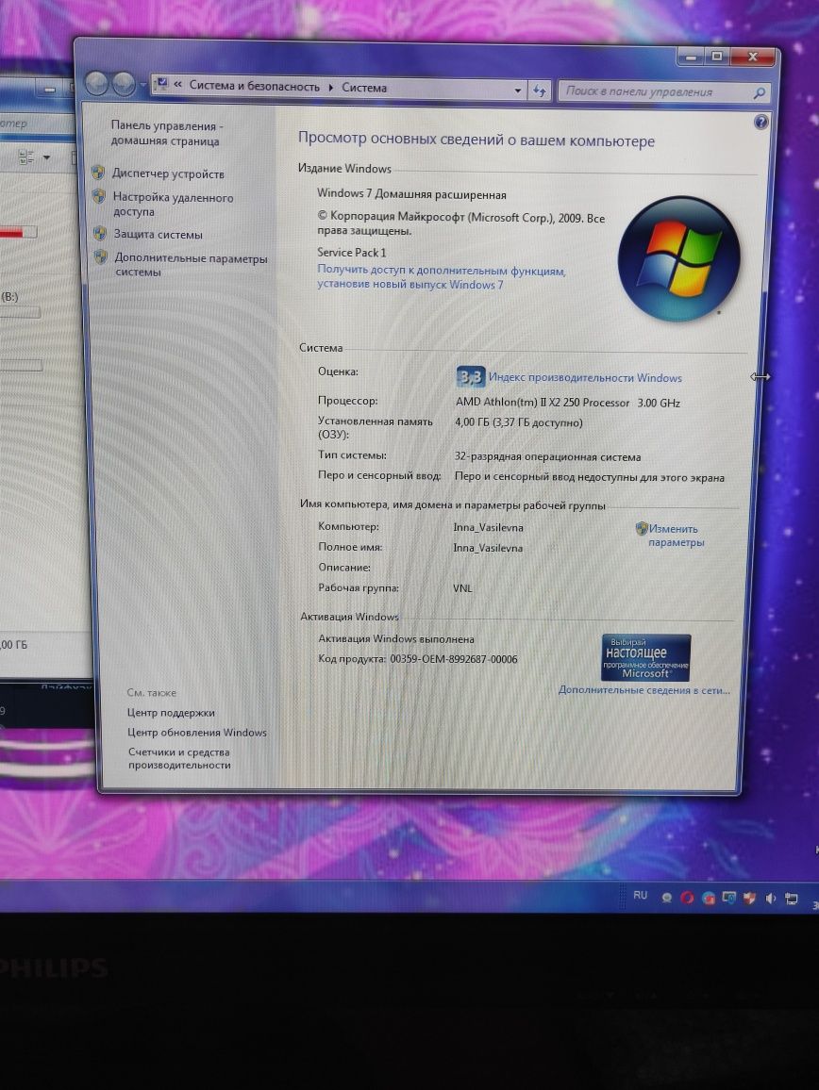Open the address bar history dropdown arrow
Viewport: 819px width, 1090px height.
coord(518,91)
